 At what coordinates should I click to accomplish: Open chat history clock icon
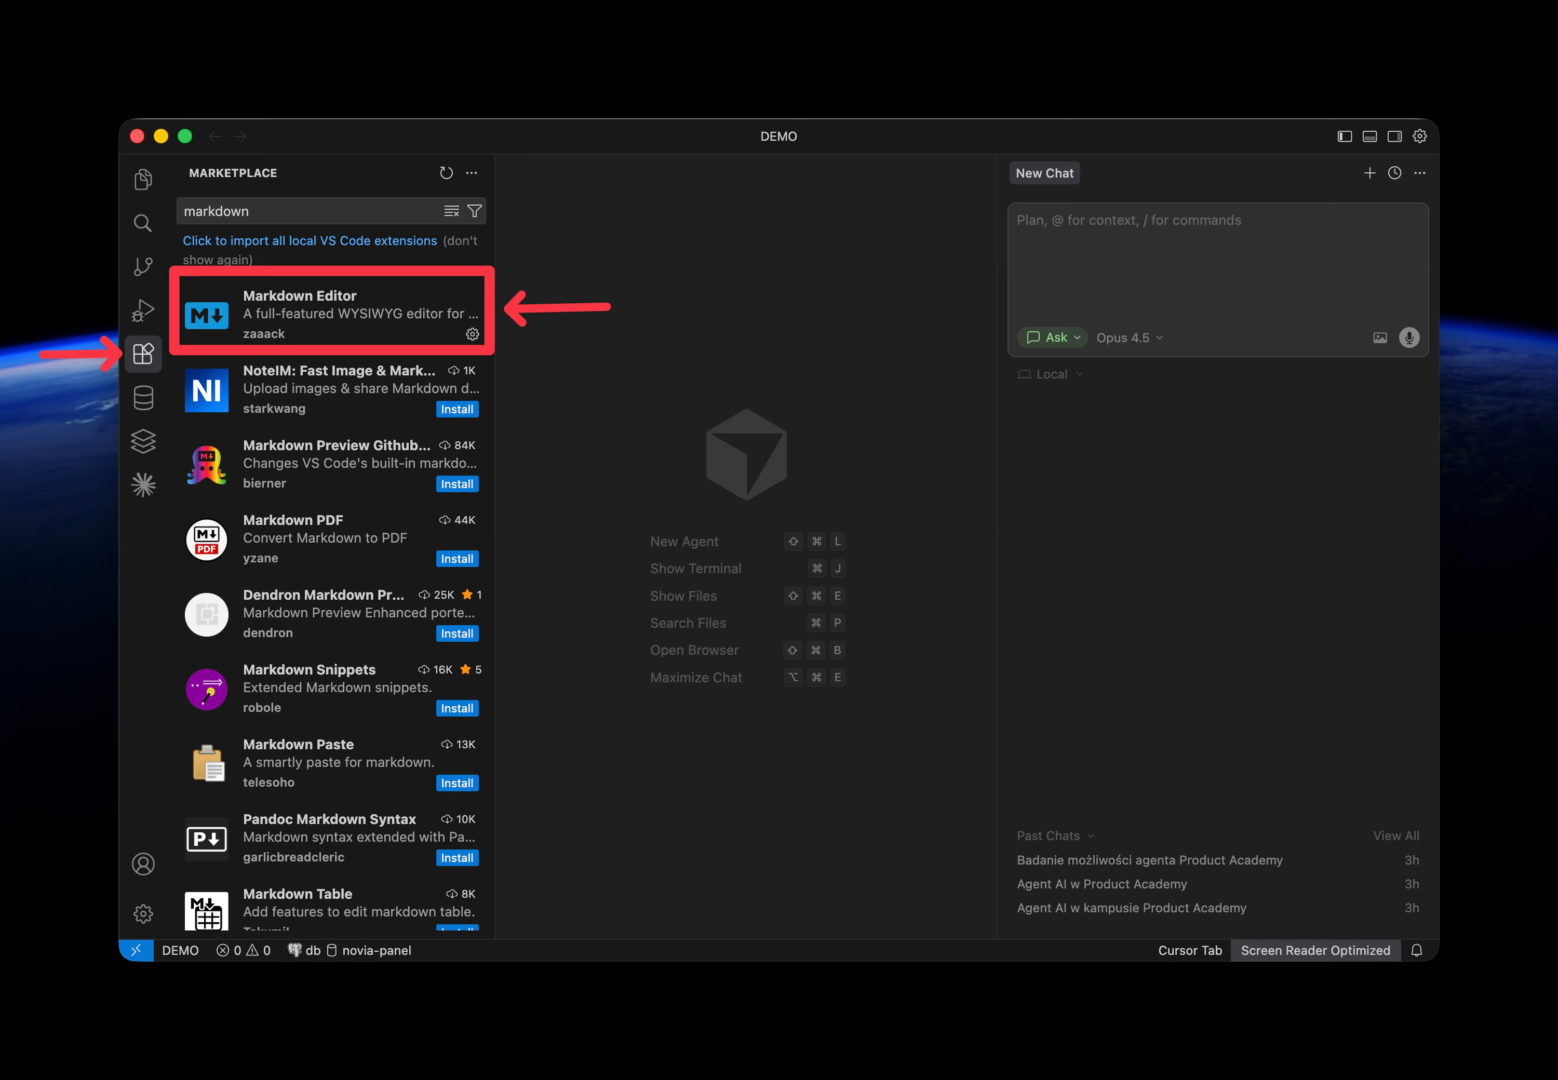point(1394,173)
